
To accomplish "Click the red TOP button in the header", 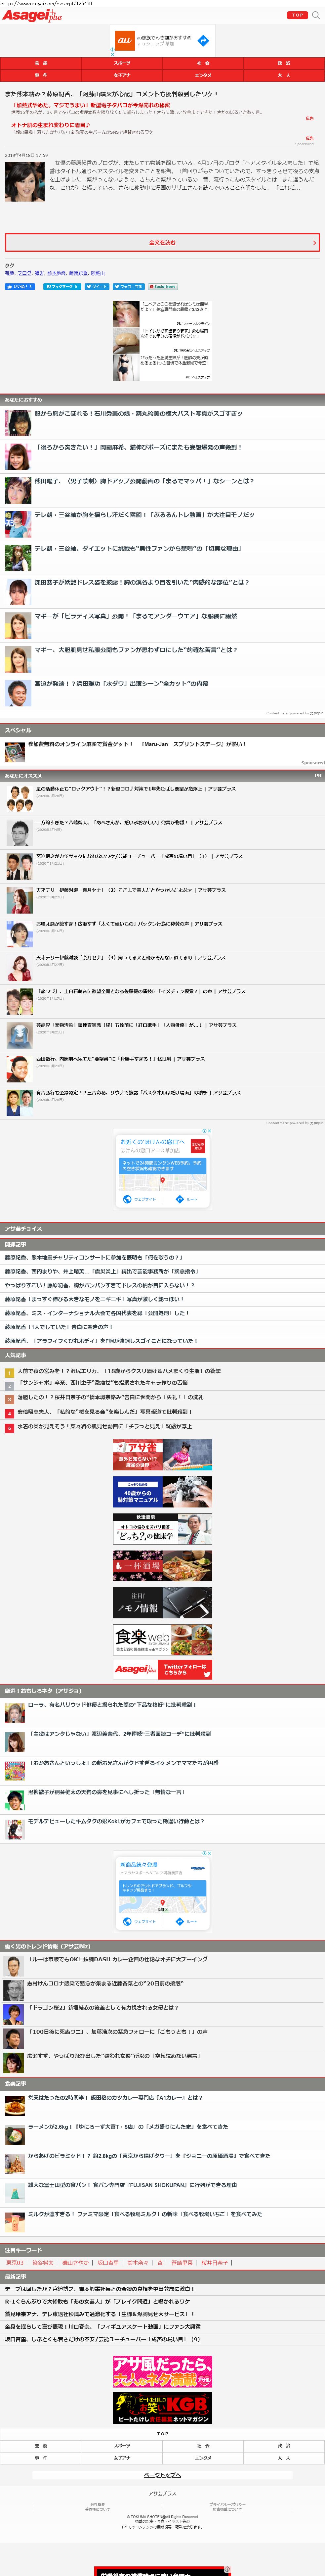I will click(x=297, y=15).
